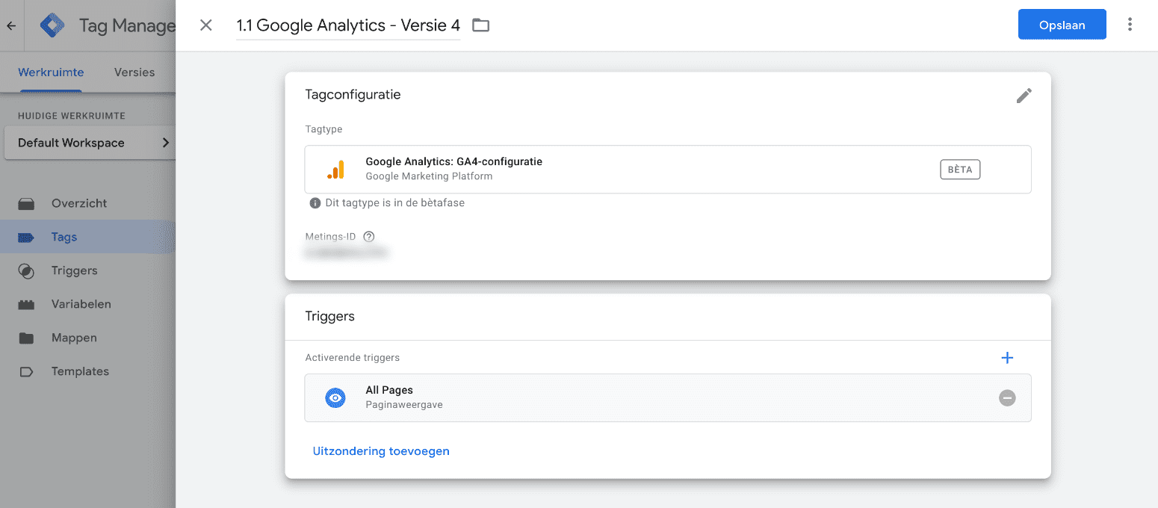The width and height of the screenshot is (1158, 508).
Task: Edit the tag name field
Action: (x=348, y=25)
